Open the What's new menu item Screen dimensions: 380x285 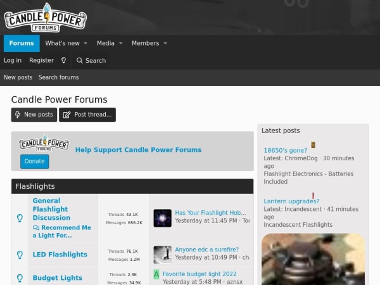(62, 43)
